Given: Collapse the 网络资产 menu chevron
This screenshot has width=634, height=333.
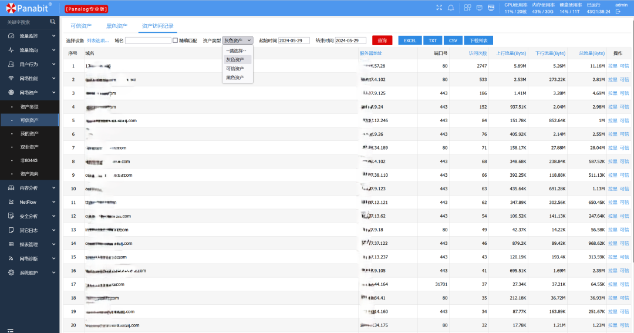Looking at the screenshot, I should (x=54, y=93).
